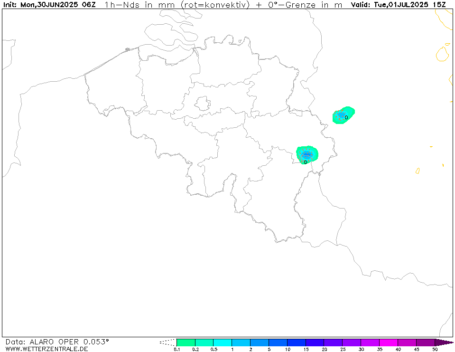Click the 0 label in the Belgian rain cell
Image resolution: width=455 pixels, height=352 pixels.
[x=306, y=162]
